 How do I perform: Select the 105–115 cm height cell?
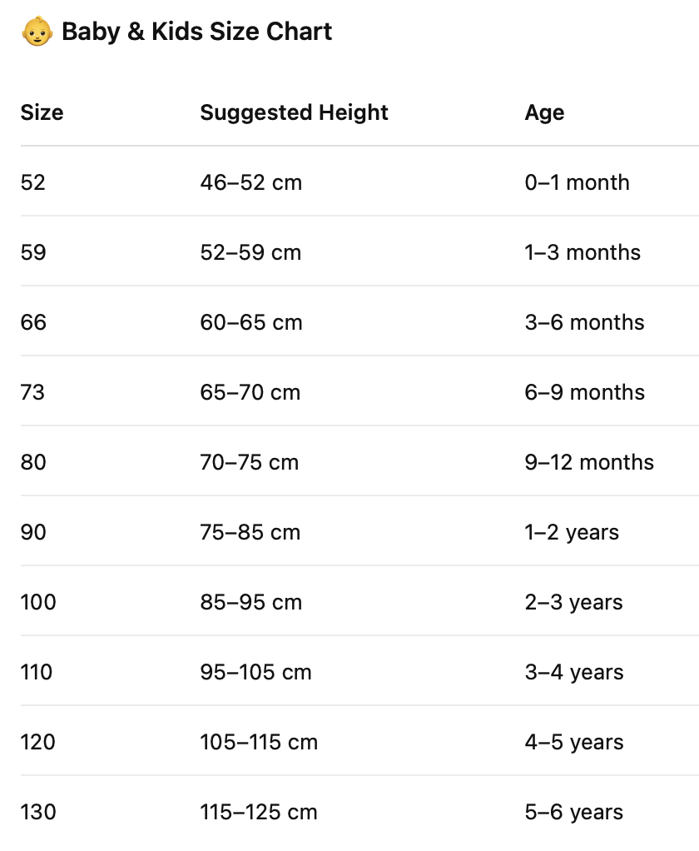click(259, 742)
